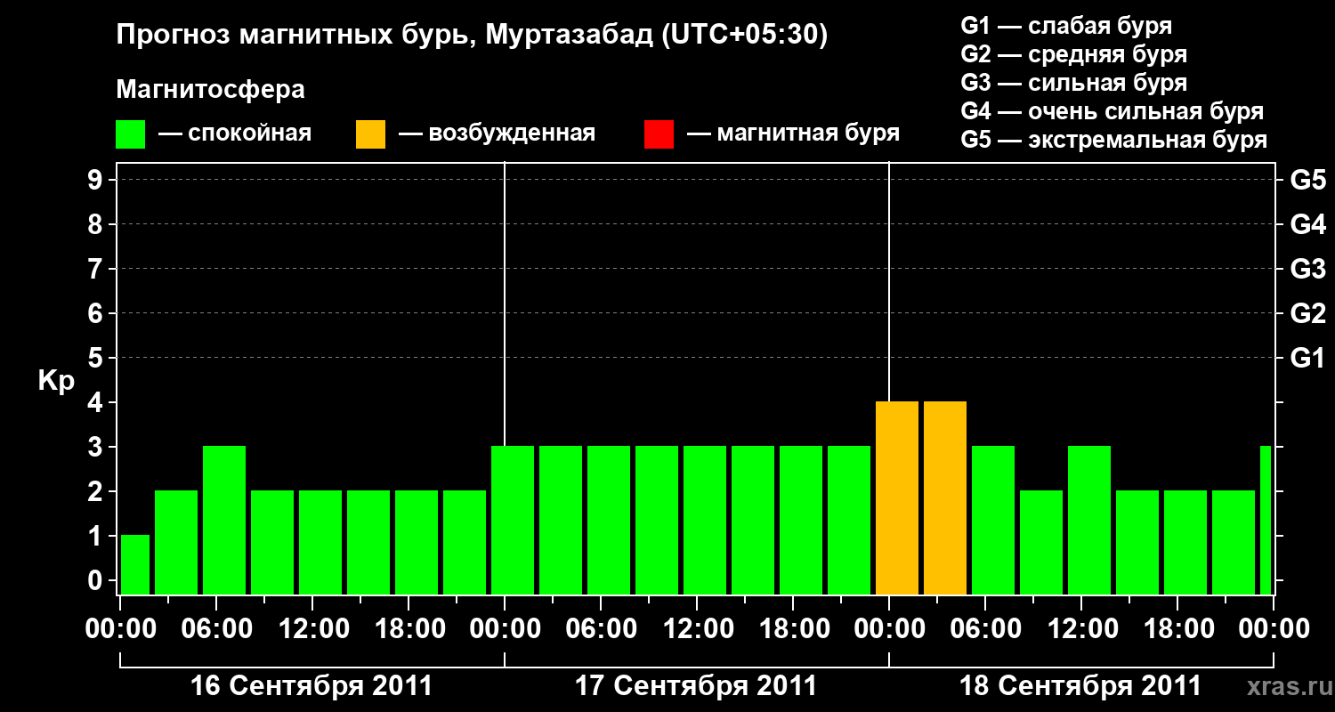Click the 'G3' right axis label
The width and height of the screenshot is (1335, 712).
1307,269
